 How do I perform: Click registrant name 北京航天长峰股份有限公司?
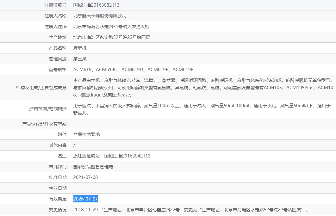(x=100, y=16)
